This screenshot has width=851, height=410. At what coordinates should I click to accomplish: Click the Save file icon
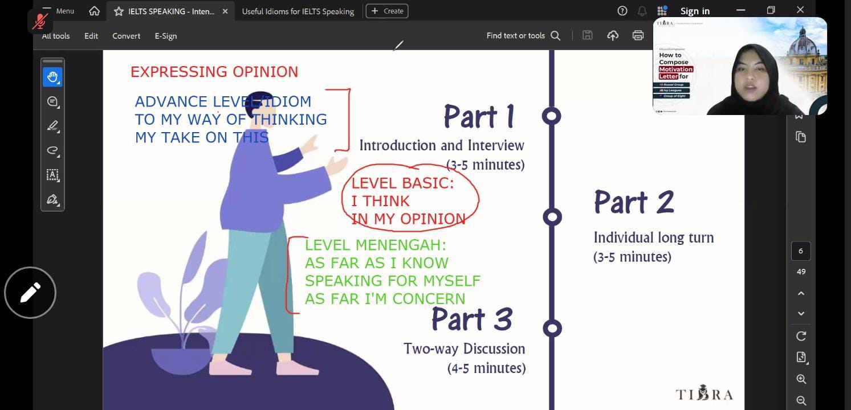[x=588, y=35]
